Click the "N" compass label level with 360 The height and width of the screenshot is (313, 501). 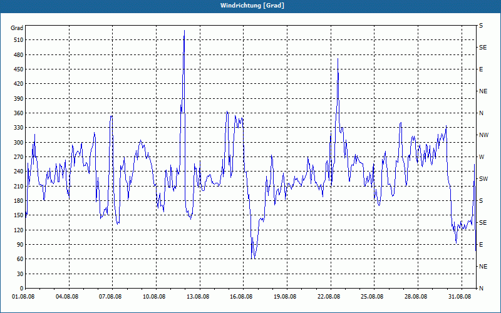(x=482, y=113)
